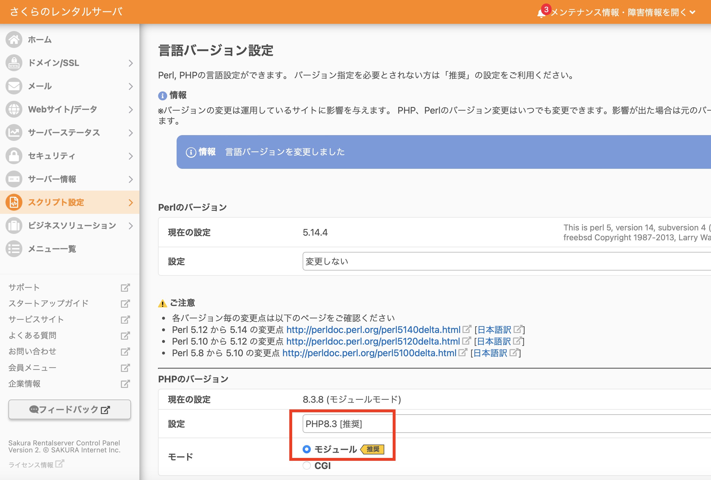Open 日本語訳 link for Perl 5.8 to 5.10
The image size is (711, 480).
click(x=490, y=353)
